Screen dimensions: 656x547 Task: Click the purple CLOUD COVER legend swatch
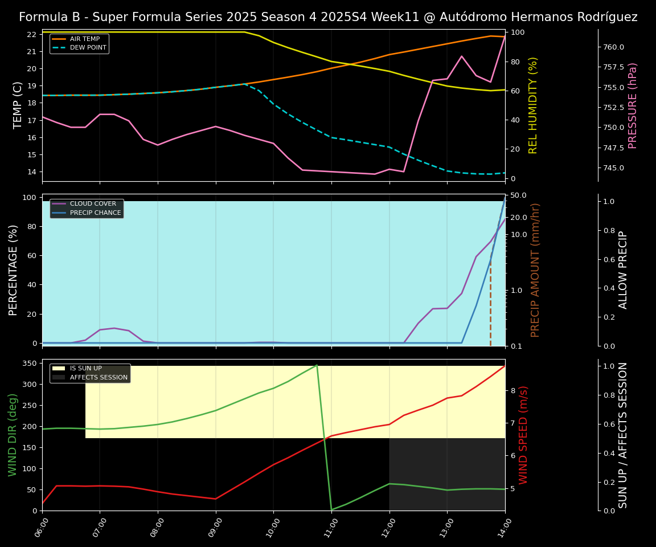(59, 204)
